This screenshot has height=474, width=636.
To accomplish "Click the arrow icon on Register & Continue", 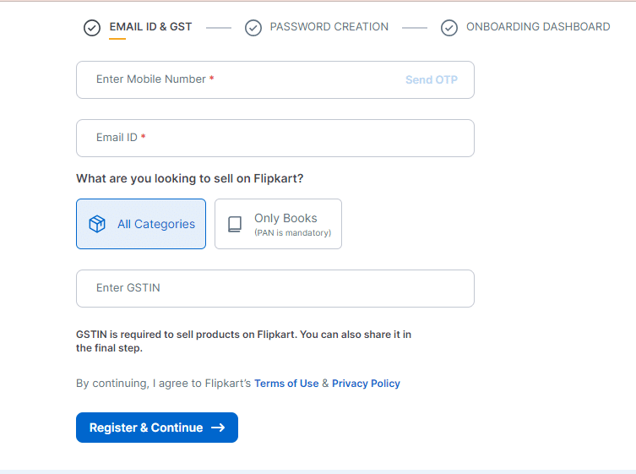I will (218, 428).
